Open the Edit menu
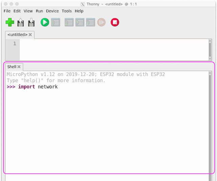 click(x=17, y=11)
